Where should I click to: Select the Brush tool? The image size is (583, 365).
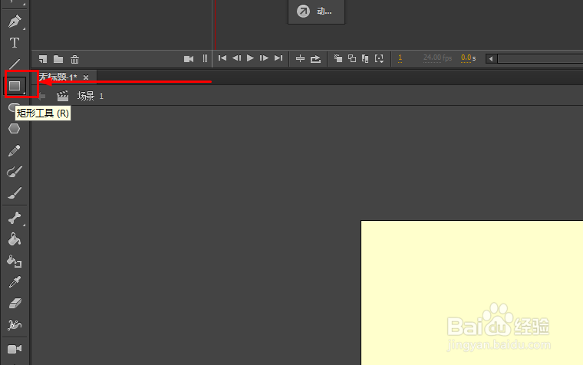pos(15,193)
